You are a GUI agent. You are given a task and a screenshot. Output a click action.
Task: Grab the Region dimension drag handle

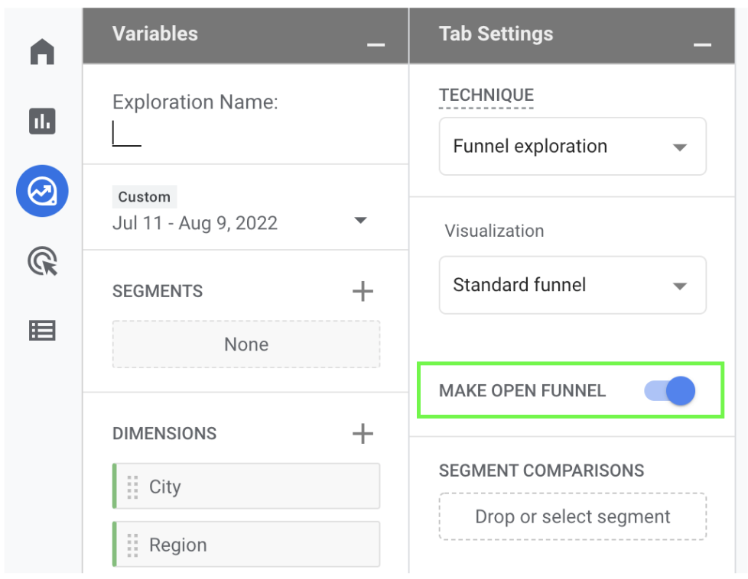click(x=132, y=545)
